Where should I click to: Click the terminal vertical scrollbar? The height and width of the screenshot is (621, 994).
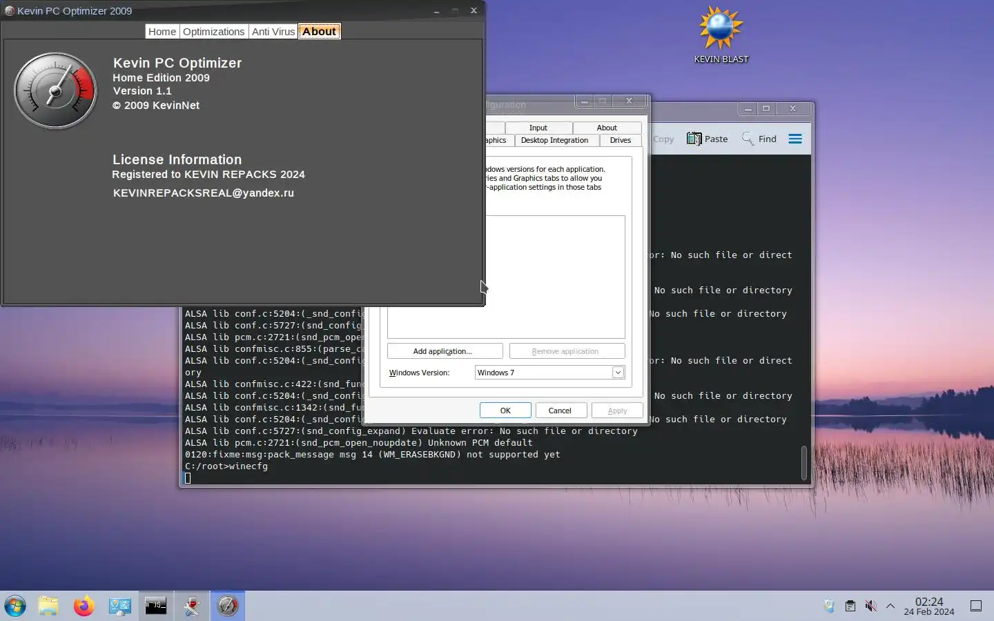[x=804, y=462]
